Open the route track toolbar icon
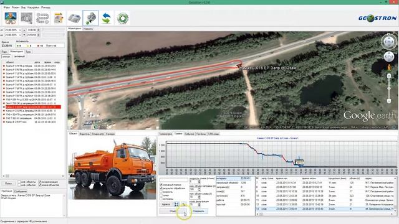 (42, 18)
